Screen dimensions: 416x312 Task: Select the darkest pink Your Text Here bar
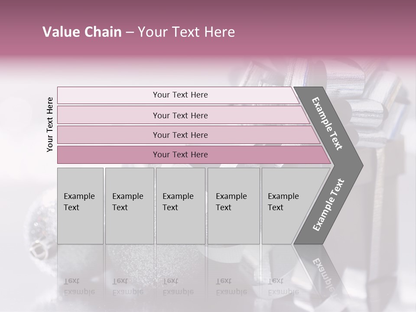pyautogui.click(x=180, y=155)
